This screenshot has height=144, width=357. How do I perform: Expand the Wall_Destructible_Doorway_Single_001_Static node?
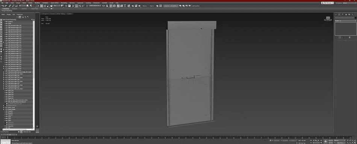(x=3, y=72)
